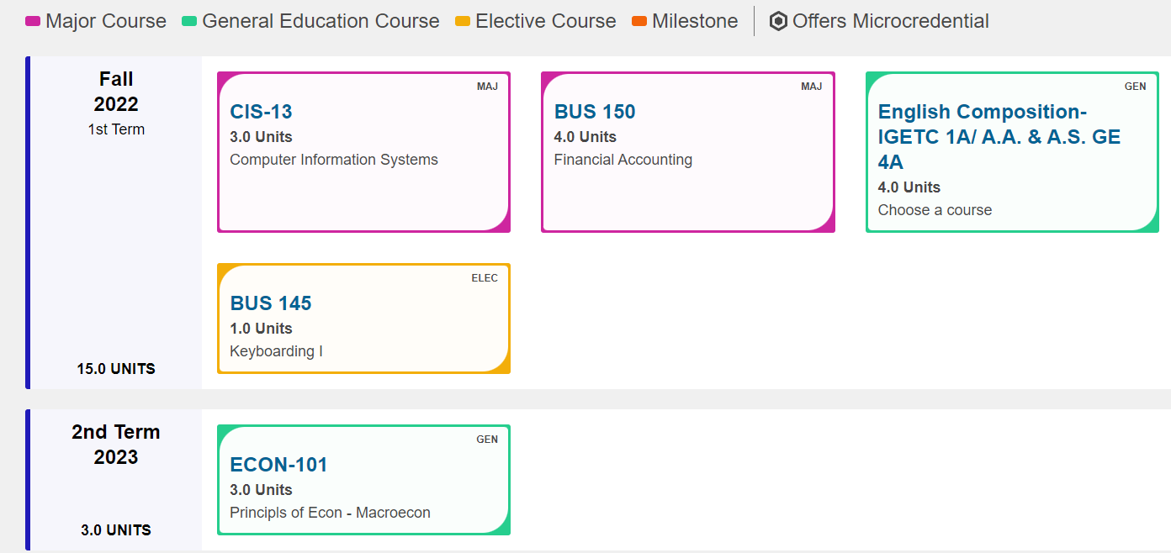
Task: Click the GEN tag on ECON-101 card
Action: click(x=487, y=440)
